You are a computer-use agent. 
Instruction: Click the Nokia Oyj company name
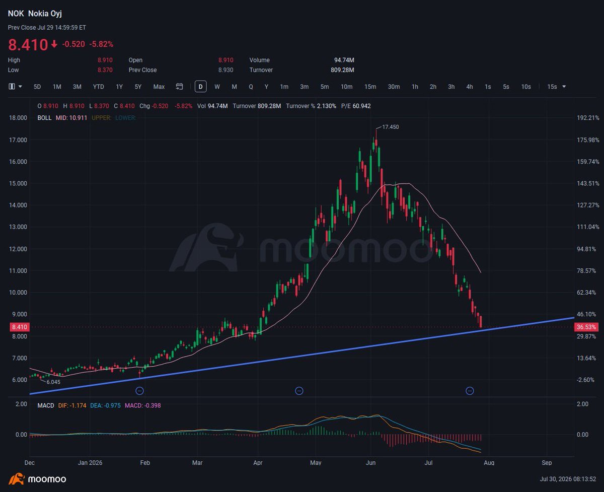point(45,14)
